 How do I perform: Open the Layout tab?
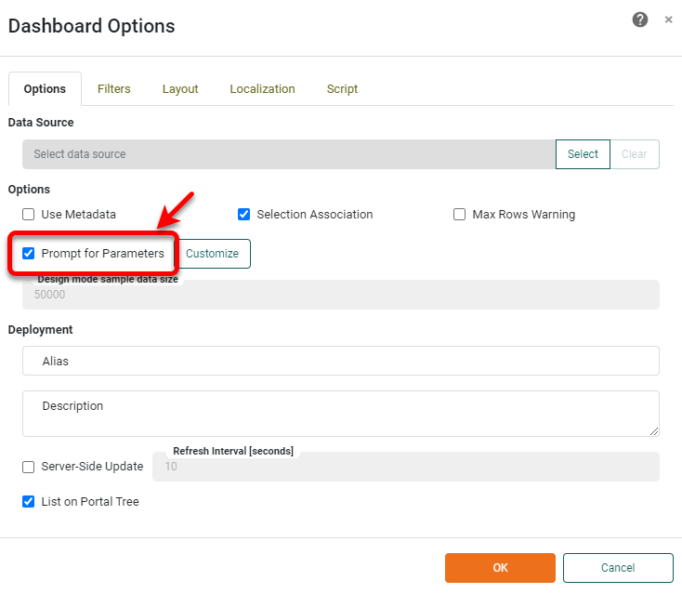click(x=180, y=89)
